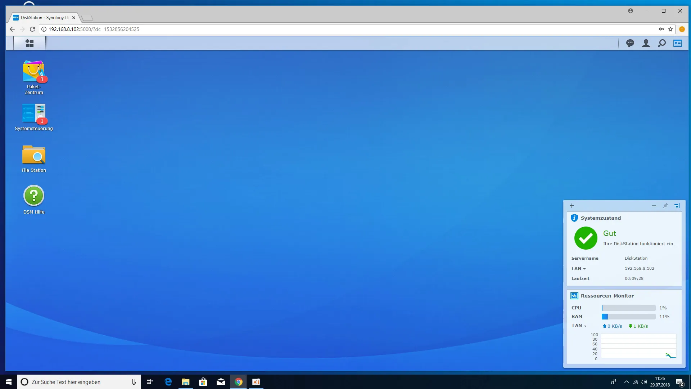Click the RAM usage bar

pos(629,317)
